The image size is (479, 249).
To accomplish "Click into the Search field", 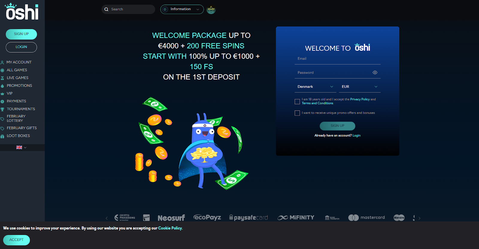I will point(128,9).
